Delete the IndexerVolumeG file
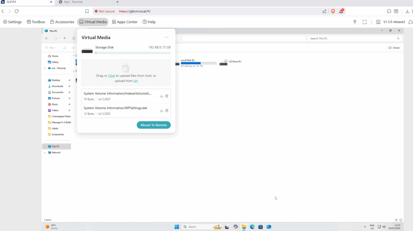 pyautogui.click(x=167, y=96)
